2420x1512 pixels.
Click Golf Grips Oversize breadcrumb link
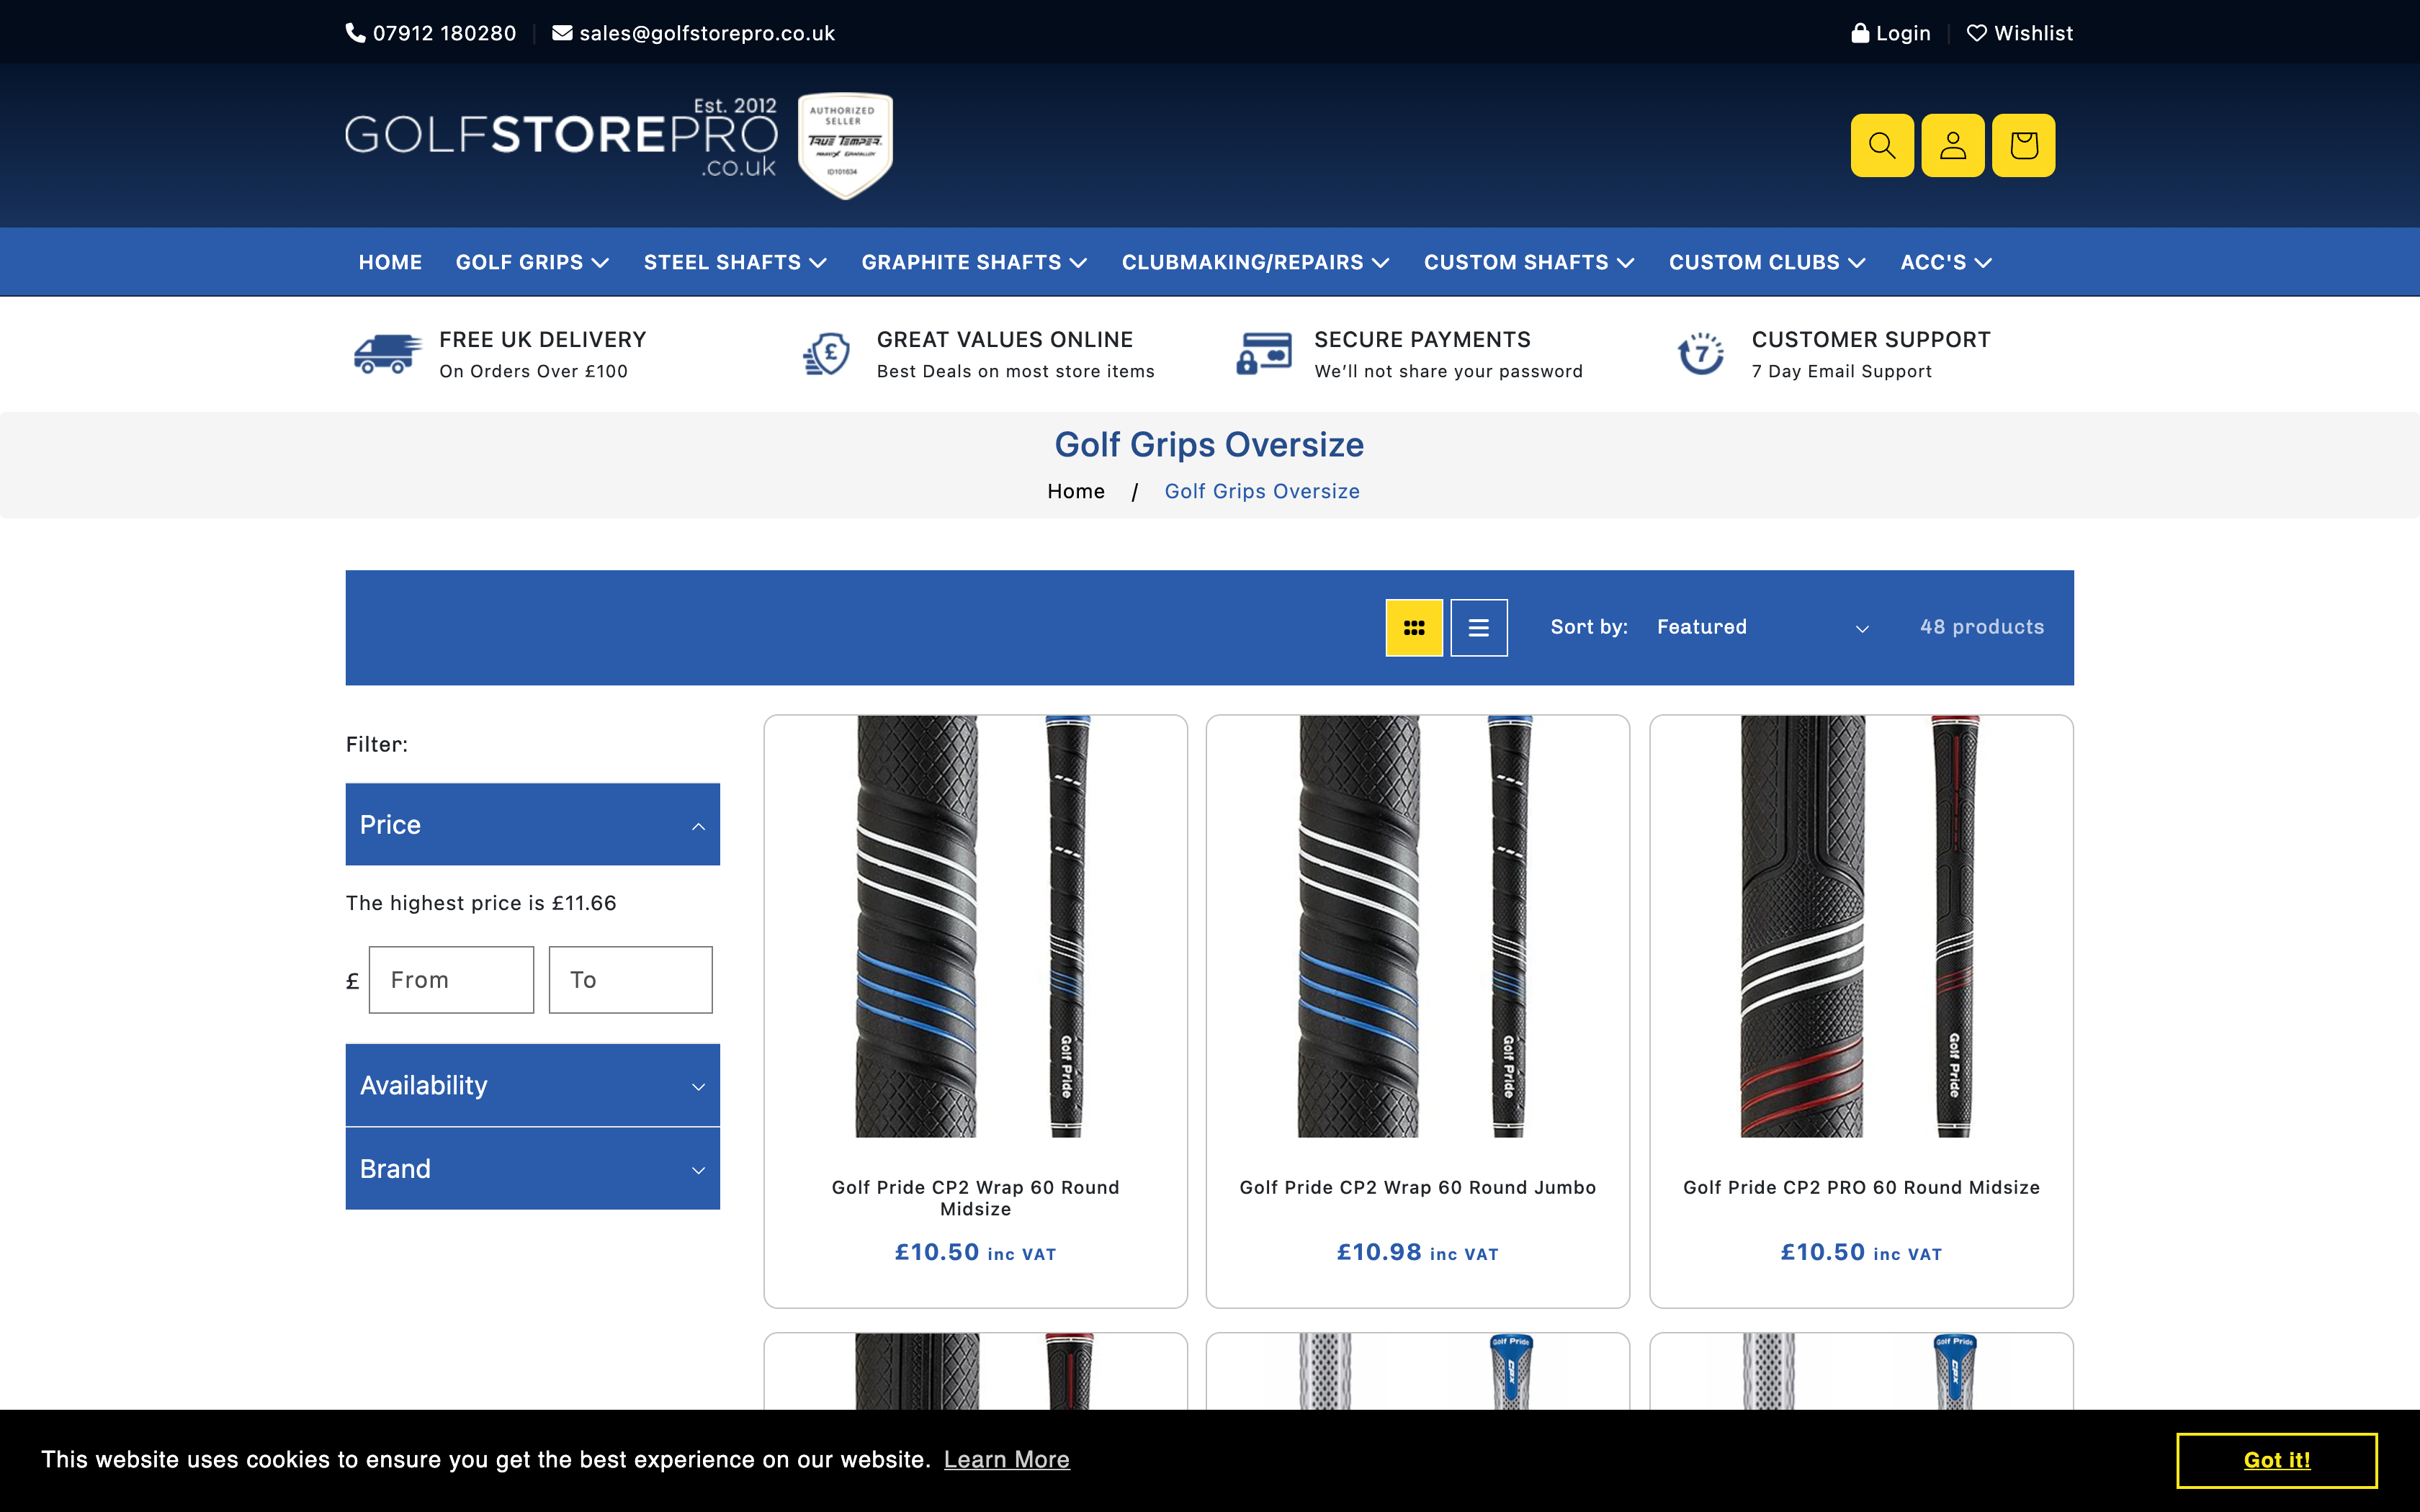click(1262, 491)
